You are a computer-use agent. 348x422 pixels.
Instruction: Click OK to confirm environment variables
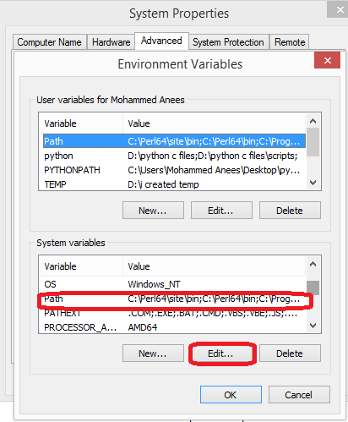(231, 395)
